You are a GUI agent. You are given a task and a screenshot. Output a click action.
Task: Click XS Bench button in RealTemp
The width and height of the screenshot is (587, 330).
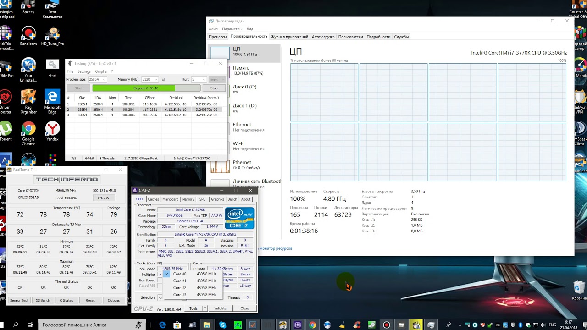pyautogui.click(x=43, y=300)
